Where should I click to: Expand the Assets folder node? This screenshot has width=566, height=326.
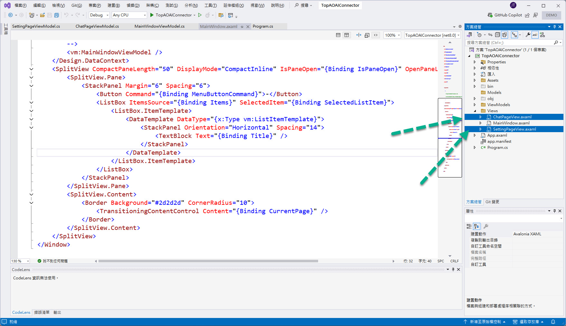coord(475,80)
